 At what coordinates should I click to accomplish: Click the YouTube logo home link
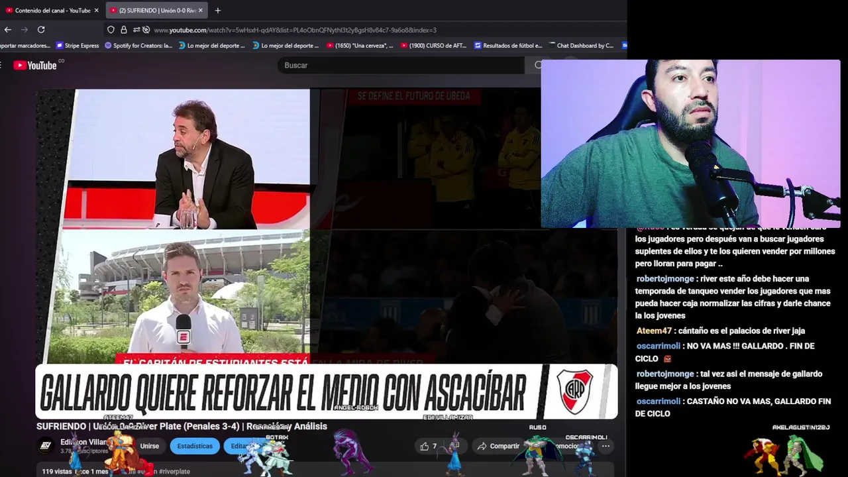(36, 65)
